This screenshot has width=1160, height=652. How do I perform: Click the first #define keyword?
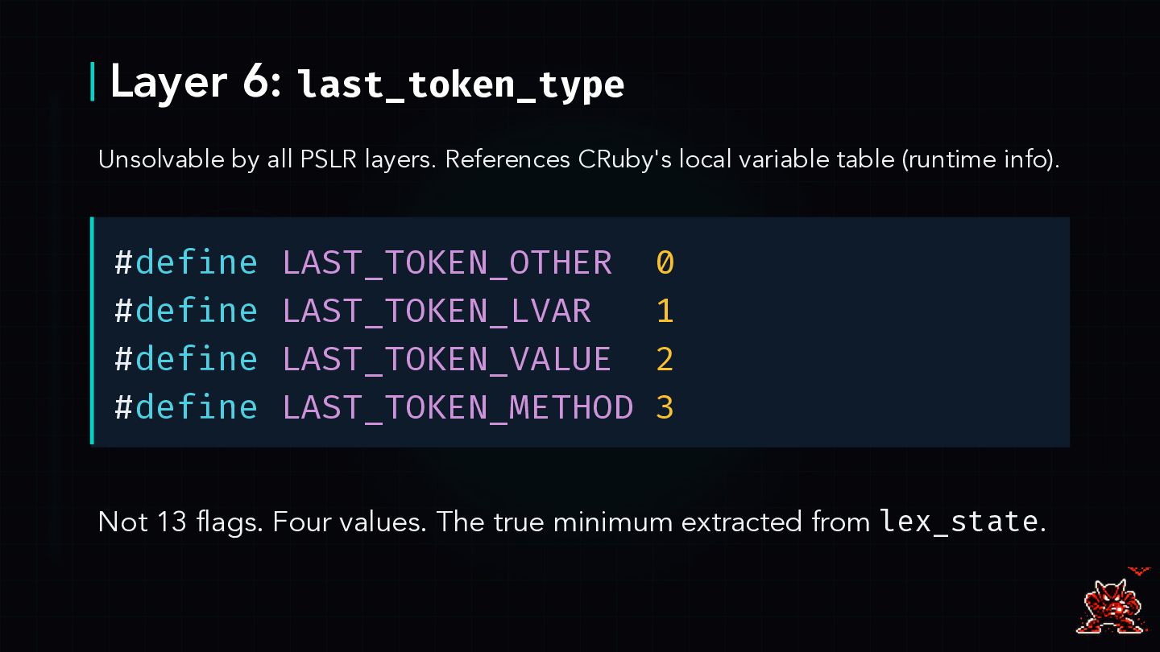[x=186, y=263]
